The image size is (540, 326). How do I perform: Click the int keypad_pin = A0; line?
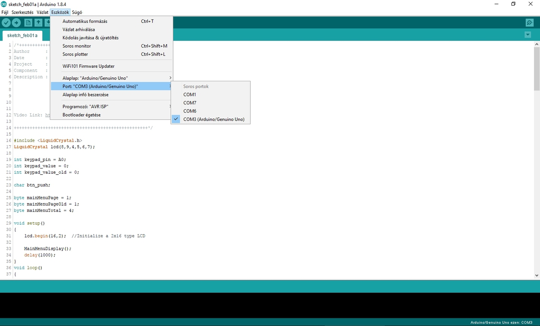coord(40,160)
